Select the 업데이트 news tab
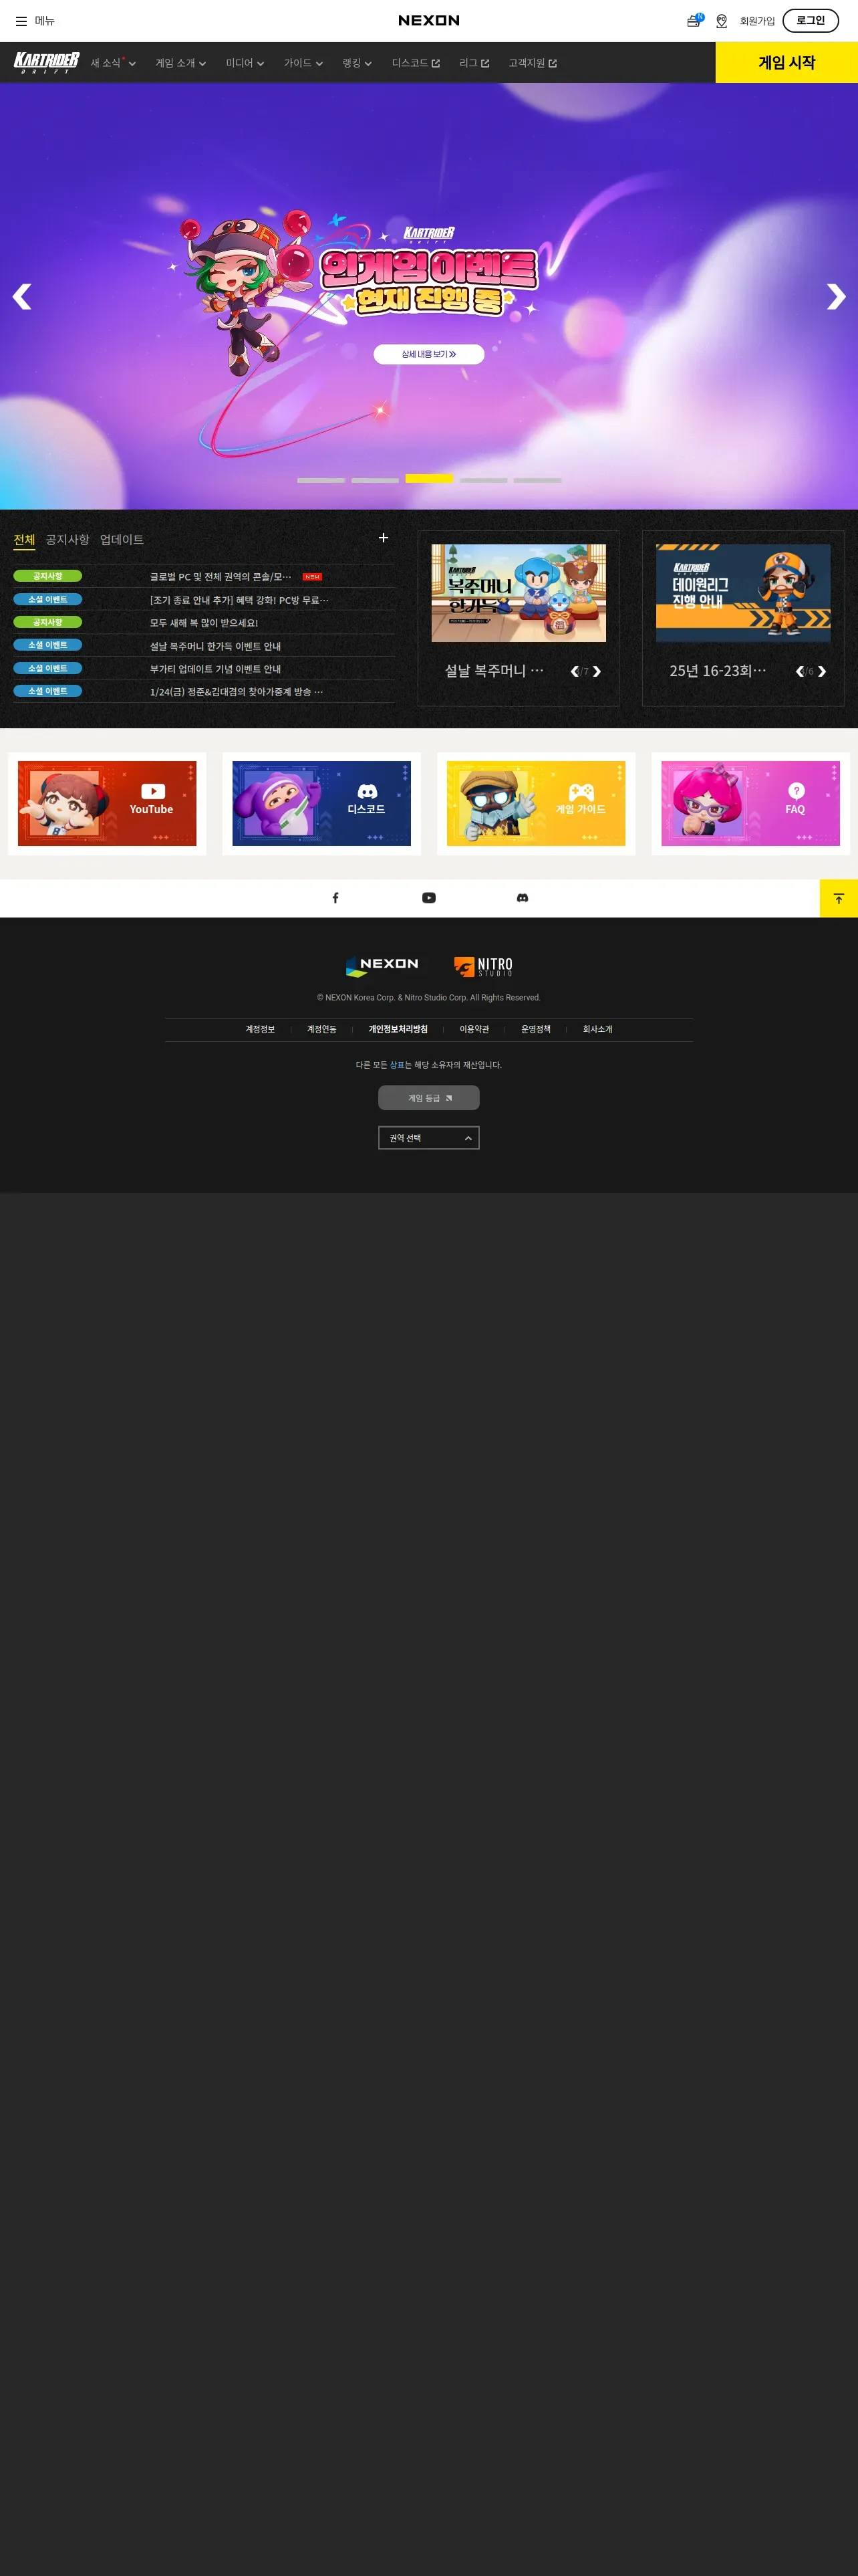858x2576 pixels. [122, 540]
